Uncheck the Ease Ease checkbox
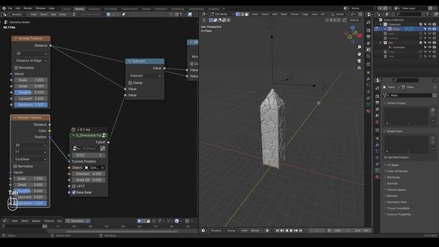Screen dimensions: 439x247 pos(74,192)
